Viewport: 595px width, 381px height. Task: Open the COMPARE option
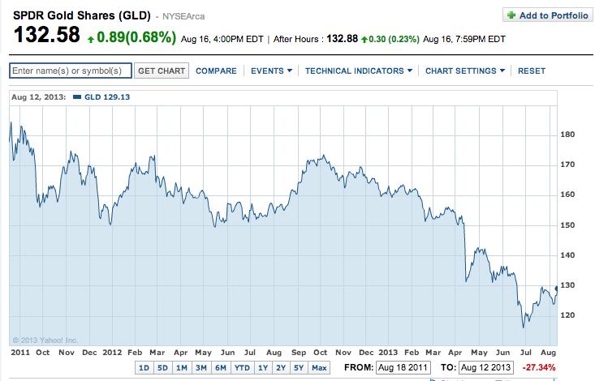[x=216, y=71]
